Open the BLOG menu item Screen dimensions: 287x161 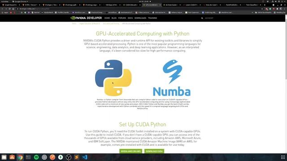(114, 18)
